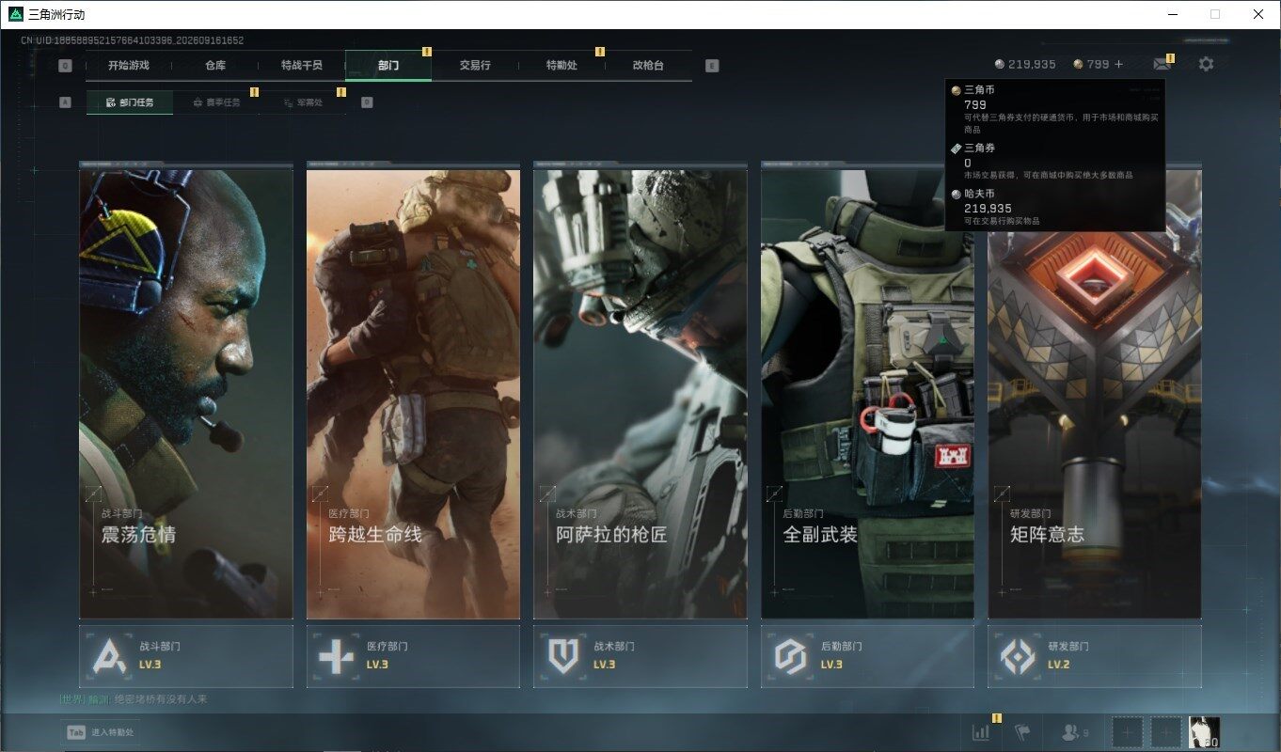Screen dimensions: 1281x752
Task: Click the CN UID text at top
Action: (133, 40)
